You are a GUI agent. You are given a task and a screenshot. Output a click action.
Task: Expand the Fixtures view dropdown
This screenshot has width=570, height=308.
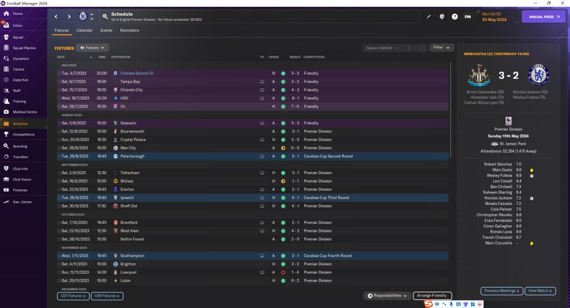coord(92,48)
